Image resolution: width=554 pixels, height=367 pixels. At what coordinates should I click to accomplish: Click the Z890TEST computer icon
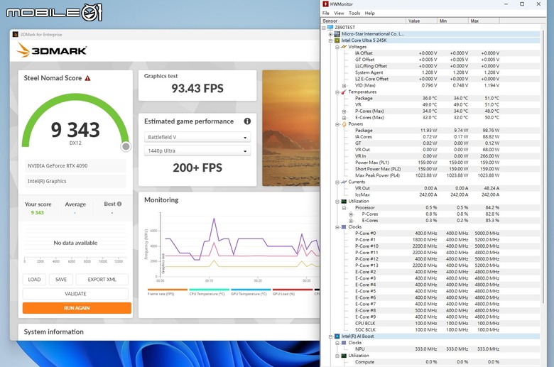click(x=330, y=27)
